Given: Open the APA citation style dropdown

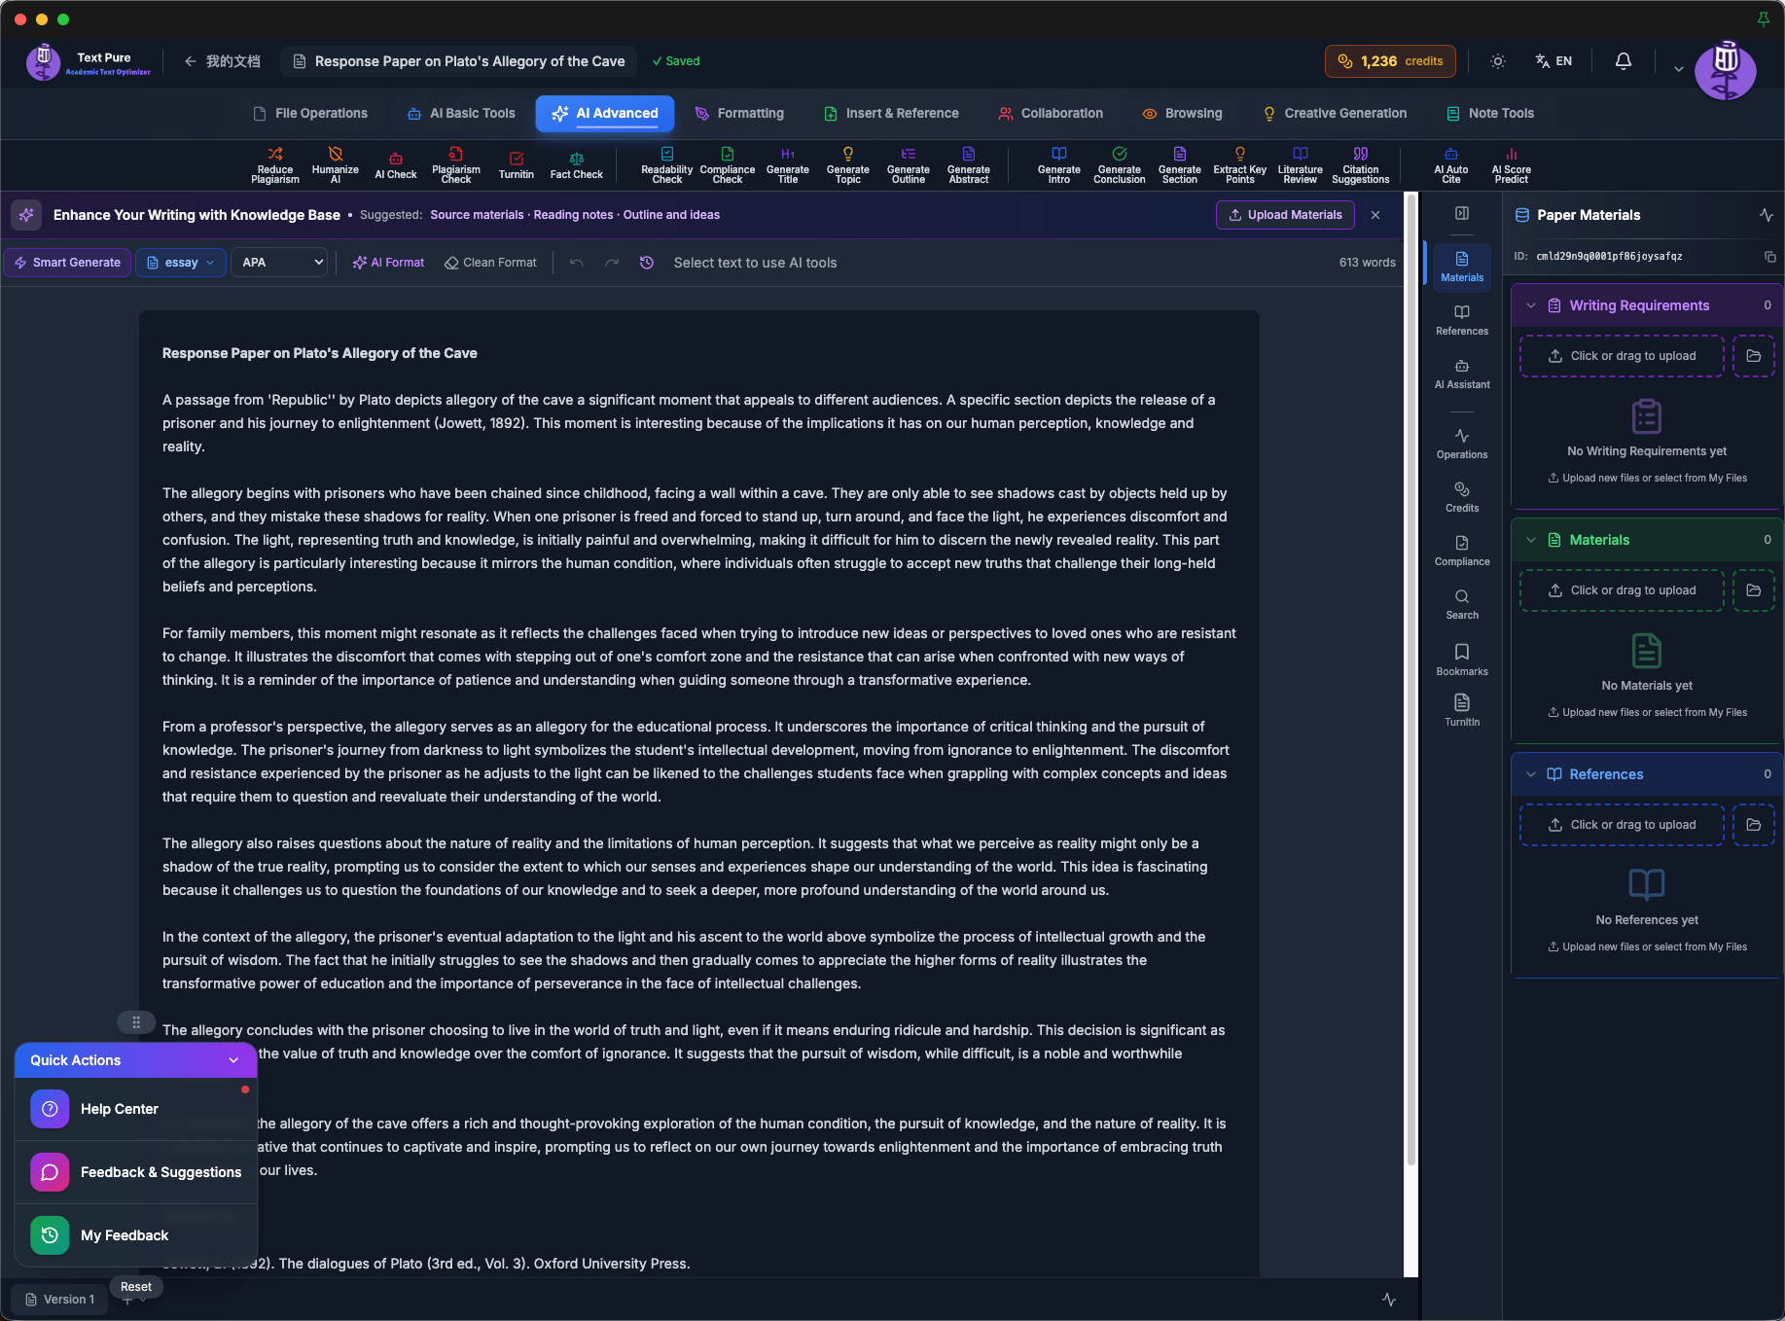Looking at the screenshot, I should click(279, 262).
